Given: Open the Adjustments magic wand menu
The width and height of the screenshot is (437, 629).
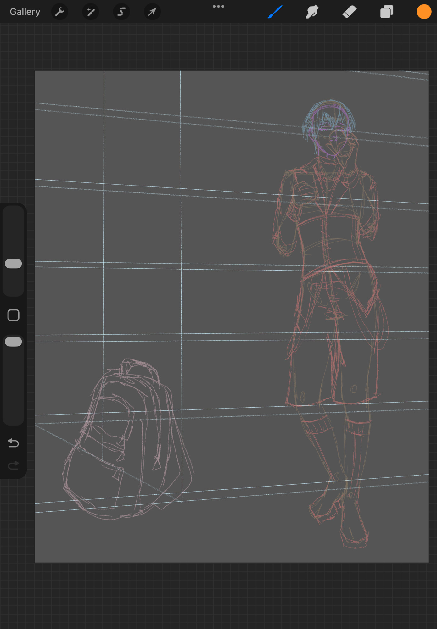Looking at the screenshot, I should pos(91,12).
